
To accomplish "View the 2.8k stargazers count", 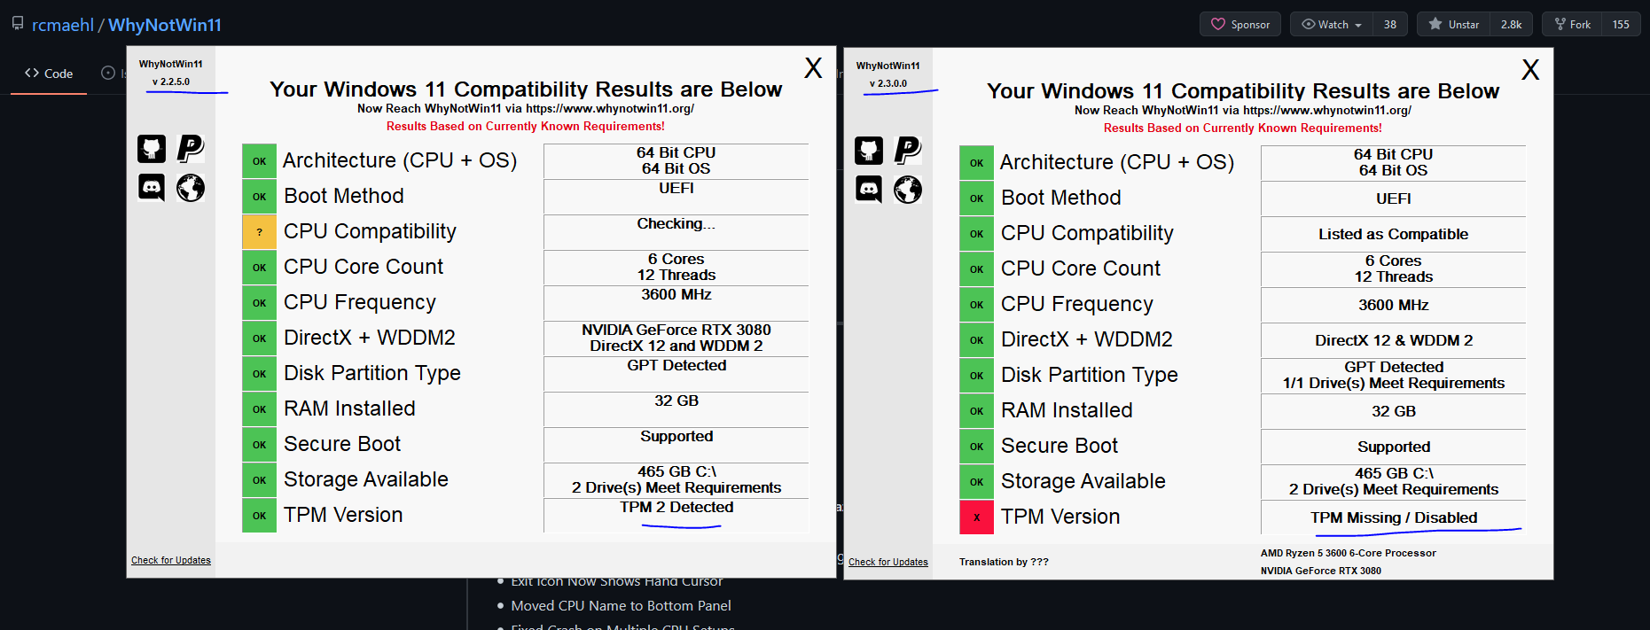I will (1512, 24).
